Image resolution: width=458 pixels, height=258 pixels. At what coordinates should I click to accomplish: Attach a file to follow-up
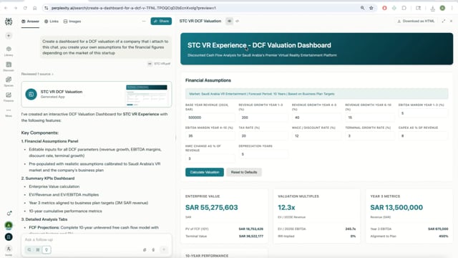[145, 249]
